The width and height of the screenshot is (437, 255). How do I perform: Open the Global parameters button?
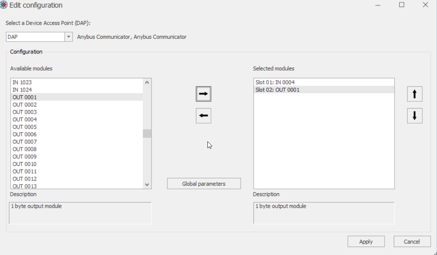[204, 184]
